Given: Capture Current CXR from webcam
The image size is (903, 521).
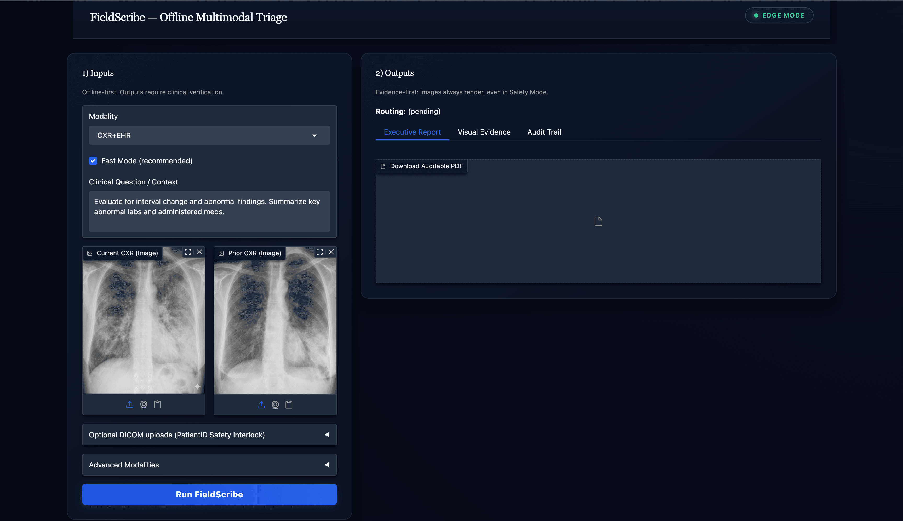Looking at the screenshot, I should point(144,404).
